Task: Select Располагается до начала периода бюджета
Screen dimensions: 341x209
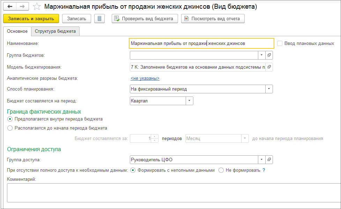Action: [10, 128]
